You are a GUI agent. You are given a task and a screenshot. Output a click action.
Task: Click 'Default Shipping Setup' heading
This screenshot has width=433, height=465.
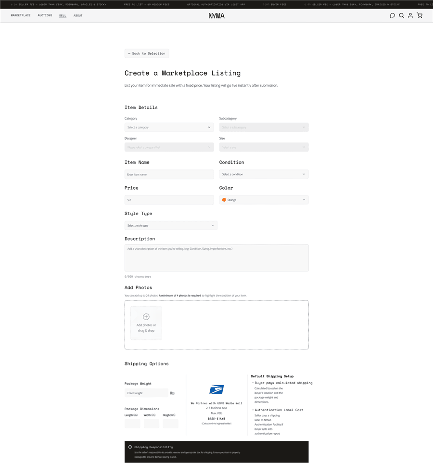[x=272, y=376]
